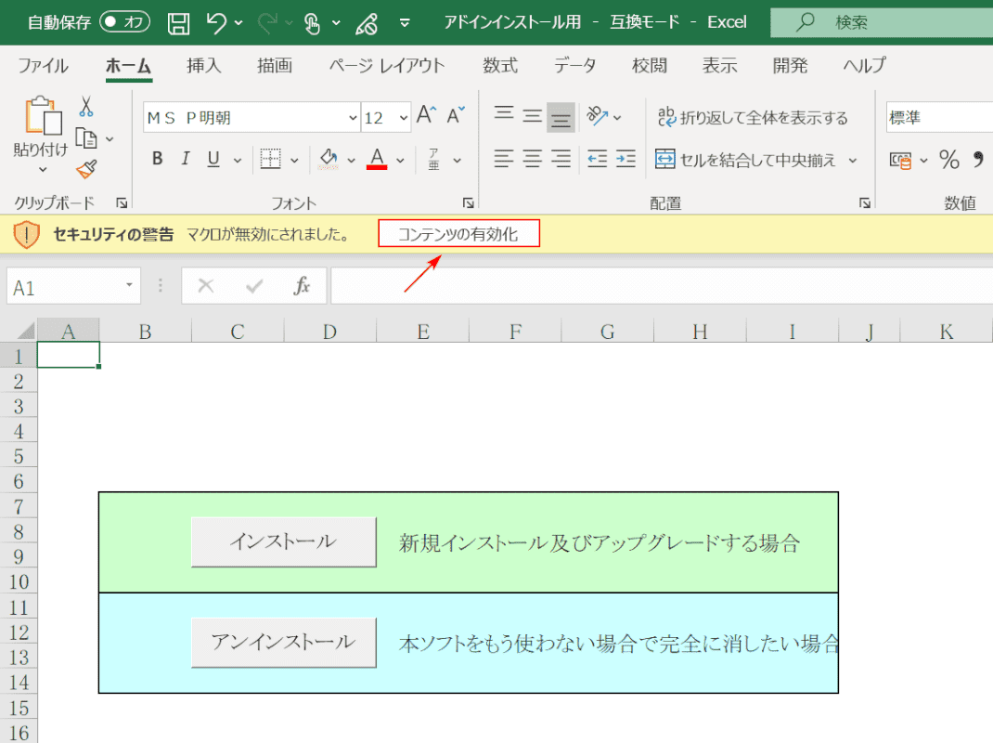993x743 pixels.
Task: Open the Name Box dropdown arrow
Action: tap(129, 285)
